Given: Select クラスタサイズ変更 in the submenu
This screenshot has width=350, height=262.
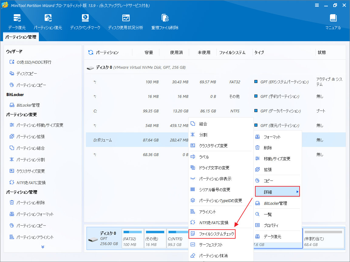Looking at the screenshot, I should [x=221, y=146].
